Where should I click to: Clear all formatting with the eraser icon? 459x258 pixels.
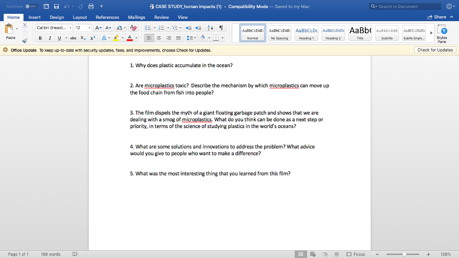(x=133, y=28)
